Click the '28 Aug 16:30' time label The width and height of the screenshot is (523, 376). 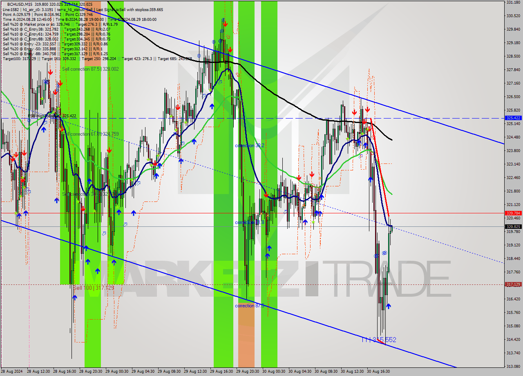(x=64, y=372)
